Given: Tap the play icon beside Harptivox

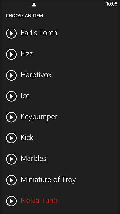Looking at the screenshot, I should pyautogui.click(x=11, y=75).
